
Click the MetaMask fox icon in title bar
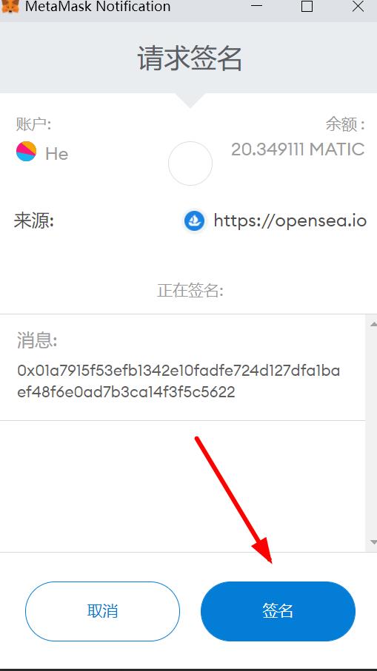[10, 6]
